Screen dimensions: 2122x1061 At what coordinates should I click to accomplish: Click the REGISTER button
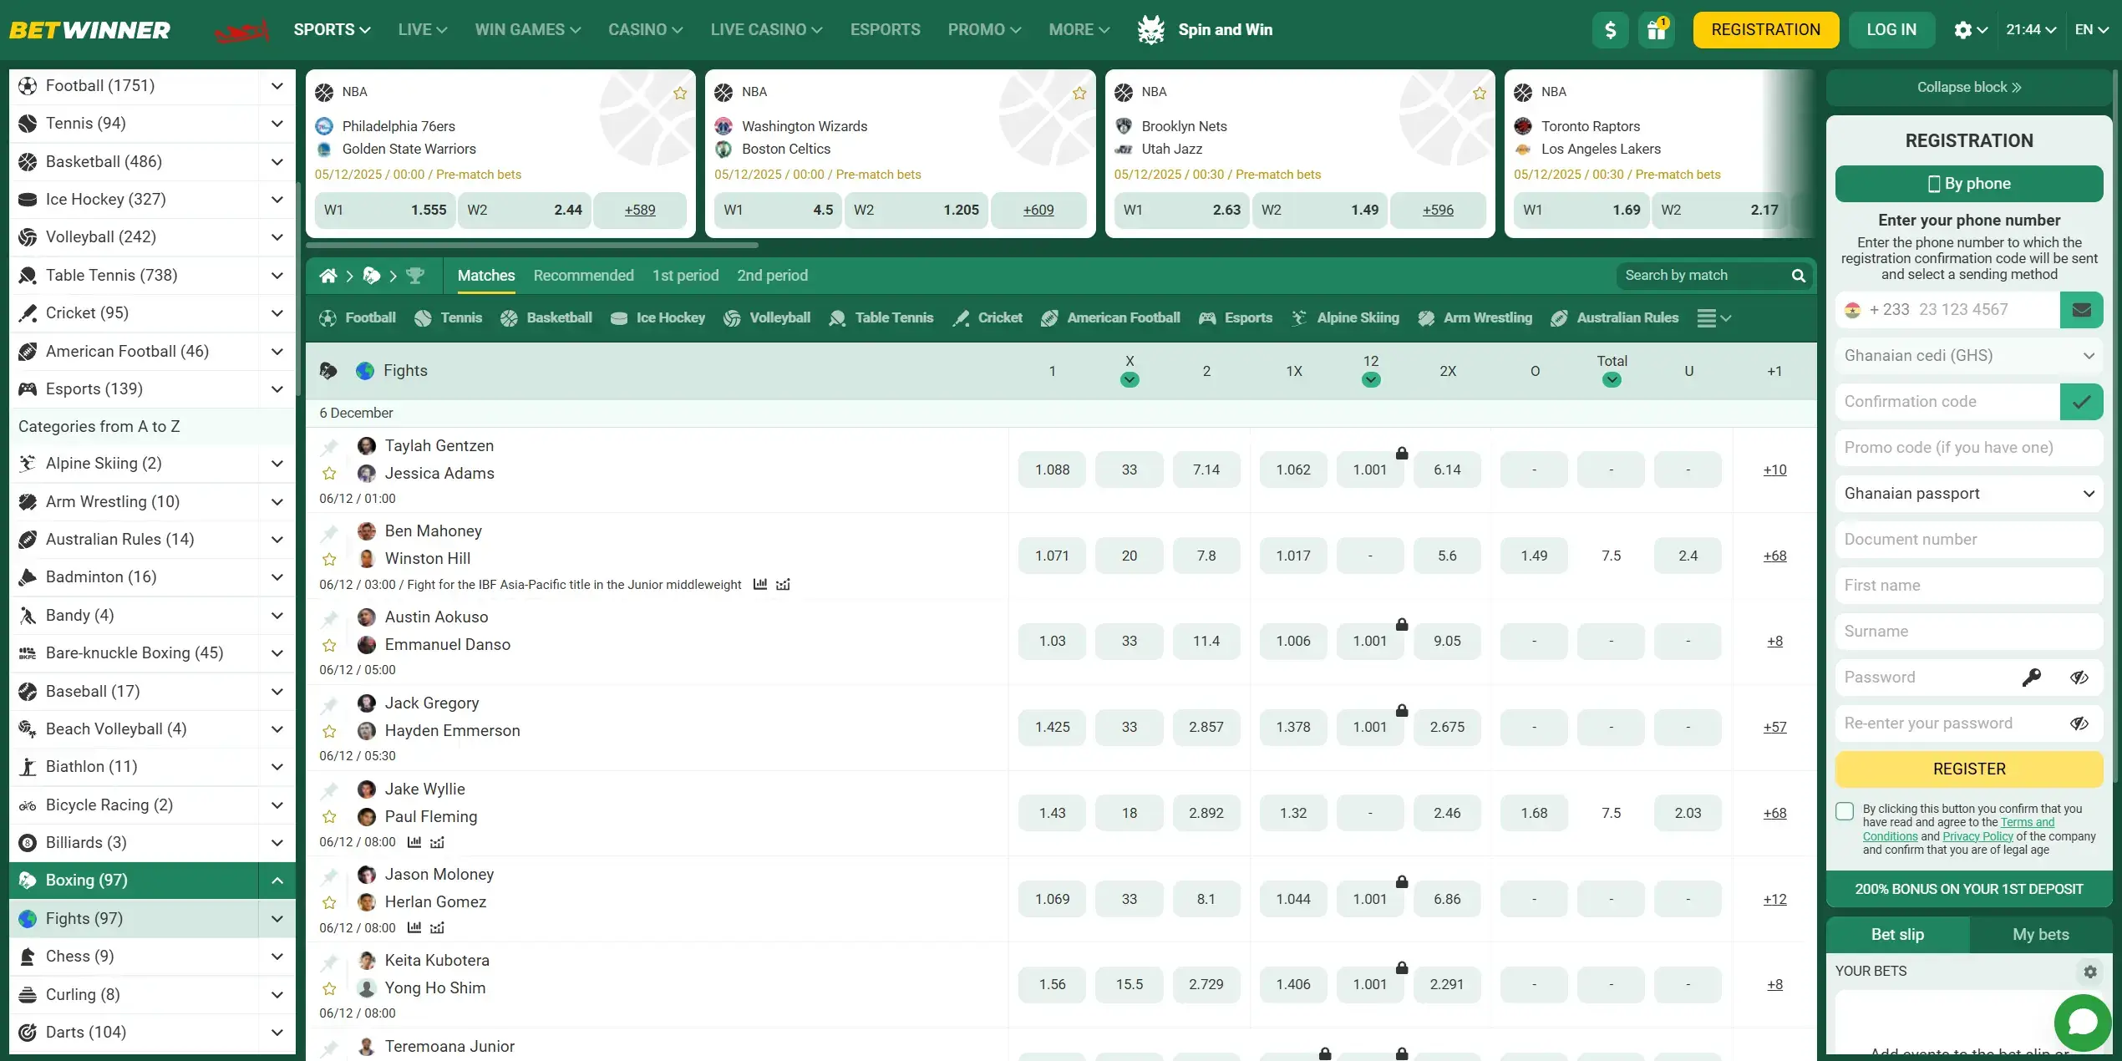[1969, 769]
